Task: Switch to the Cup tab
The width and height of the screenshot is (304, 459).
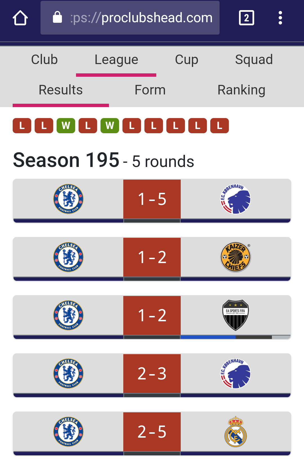Action: (x=187, y=60)
